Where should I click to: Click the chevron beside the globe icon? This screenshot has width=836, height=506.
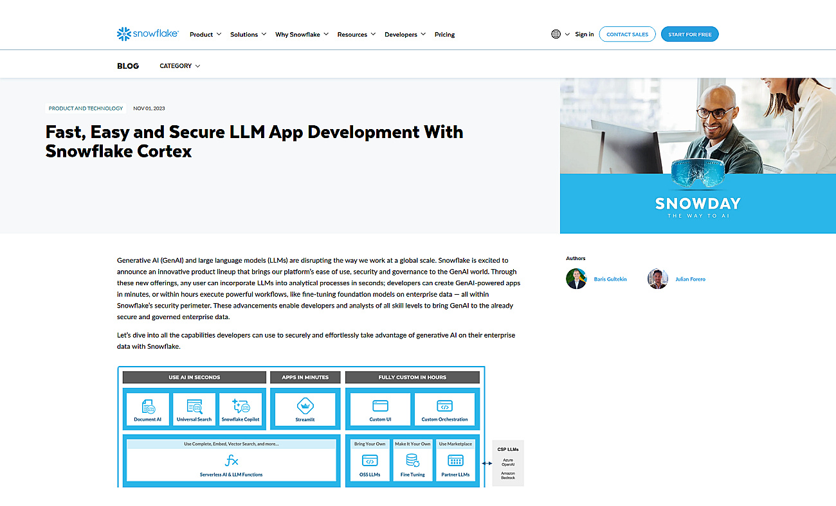click(x=567, y=35)
